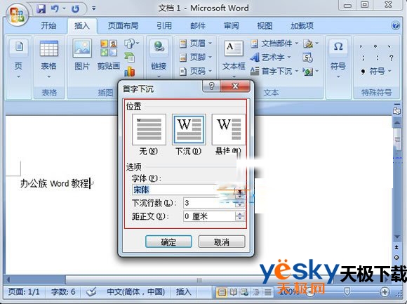Open the 加载项 ribbon tab
Viewport: 407px width, 304px height.
(302, 25)
